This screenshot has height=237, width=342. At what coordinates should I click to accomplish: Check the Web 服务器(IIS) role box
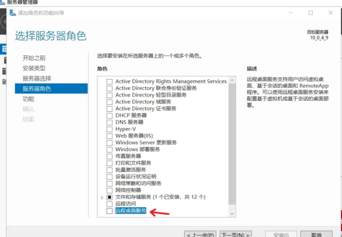[x=109, y=136]
